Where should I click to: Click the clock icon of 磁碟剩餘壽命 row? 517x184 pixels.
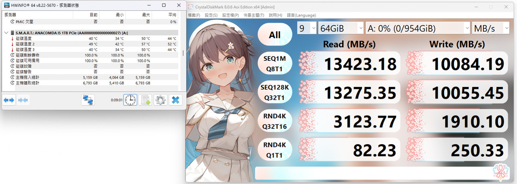[x=13, y=55]
